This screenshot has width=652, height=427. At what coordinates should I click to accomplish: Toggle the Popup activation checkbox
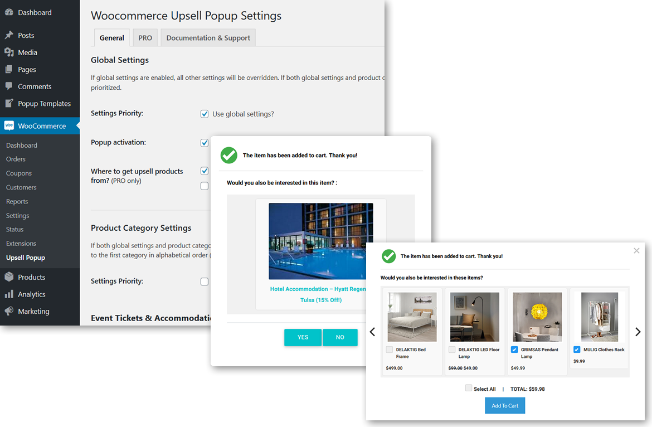[x=204, y=143]
